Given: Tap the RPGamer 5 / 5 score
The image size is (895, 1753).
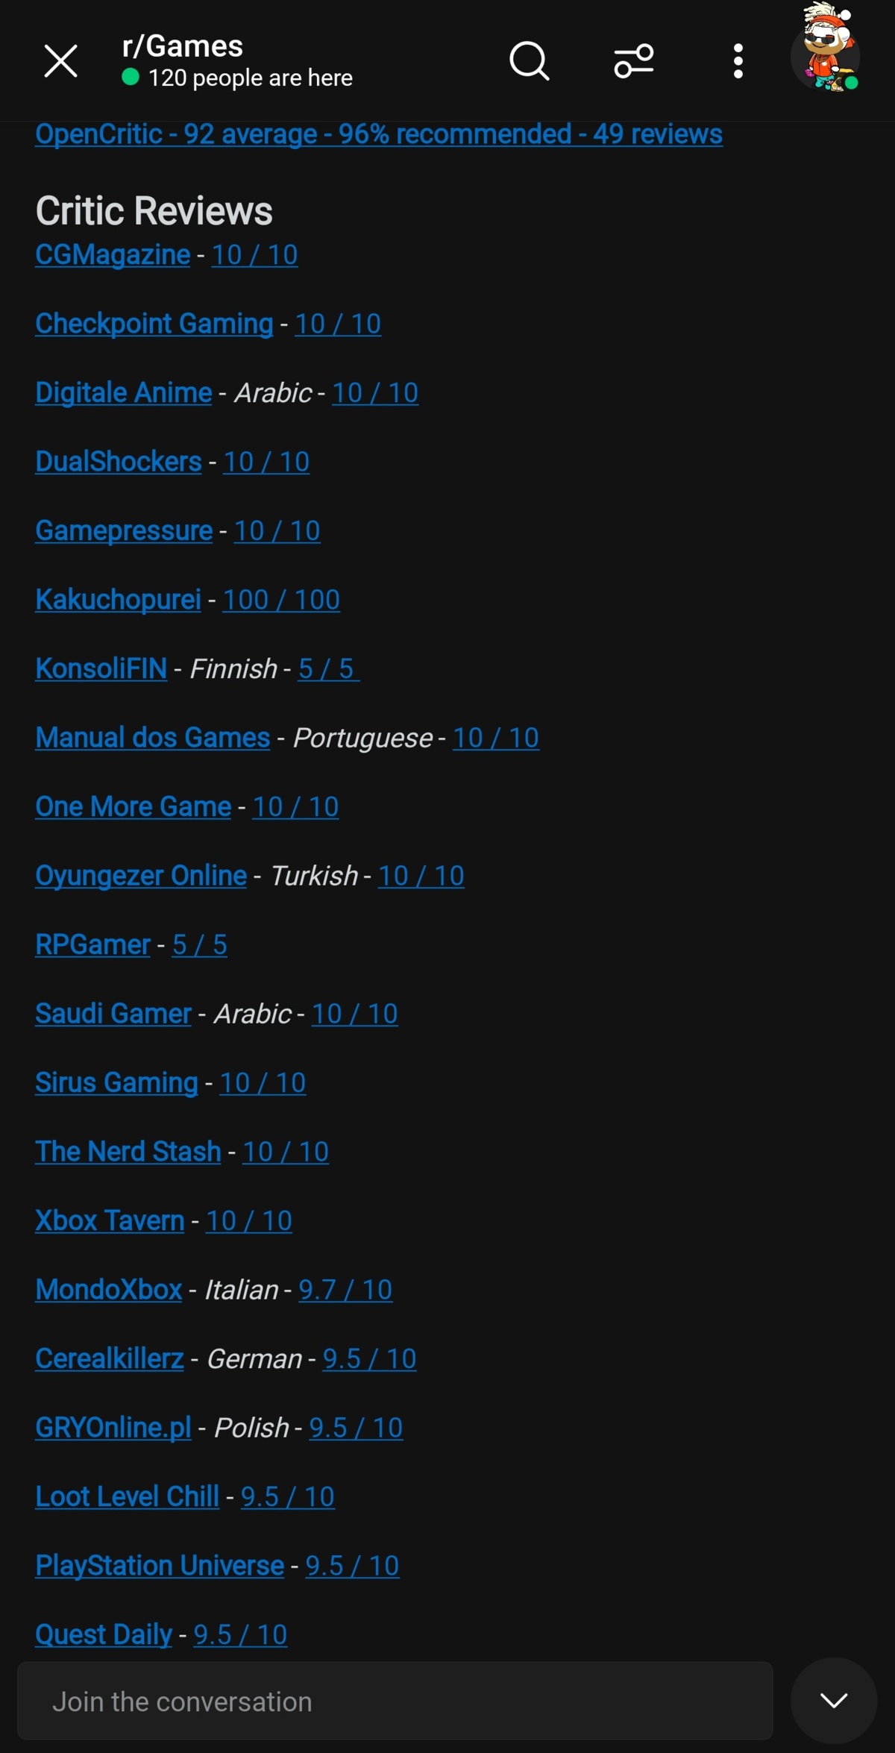Looking at the screenshot, I should (x=200, y=945).
